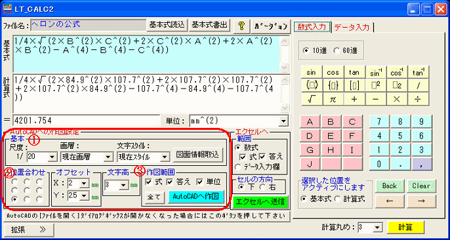The image size is (450, 240).
Task: Click the green エクセルへ送信 button
Action: 260,201
